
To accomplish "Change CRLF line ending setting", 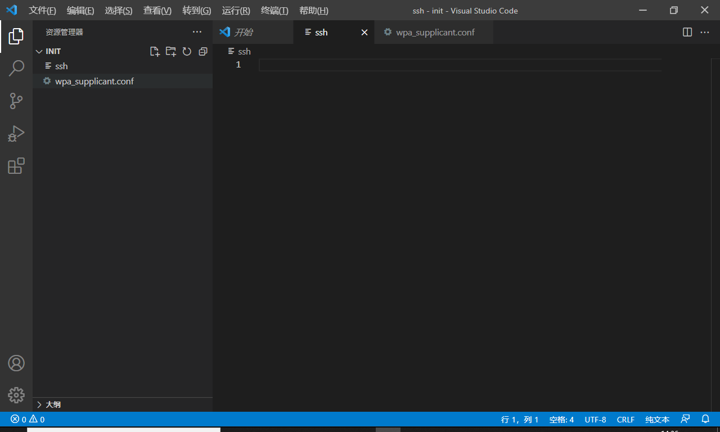I will tap(625, 420).
